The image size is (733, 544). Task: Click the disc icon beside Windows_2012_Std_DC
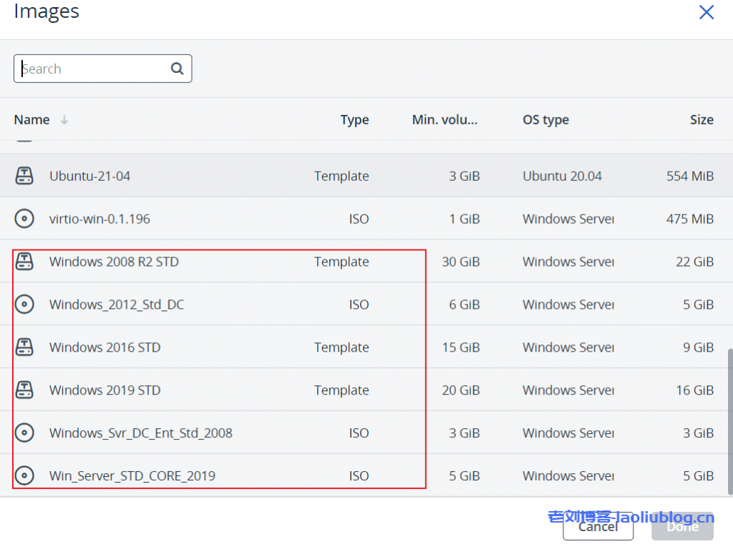(24, 305)
